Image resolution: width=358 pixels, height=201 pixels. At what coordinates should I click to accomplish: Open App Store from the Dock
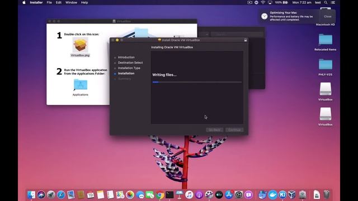(x=229, y=195)
